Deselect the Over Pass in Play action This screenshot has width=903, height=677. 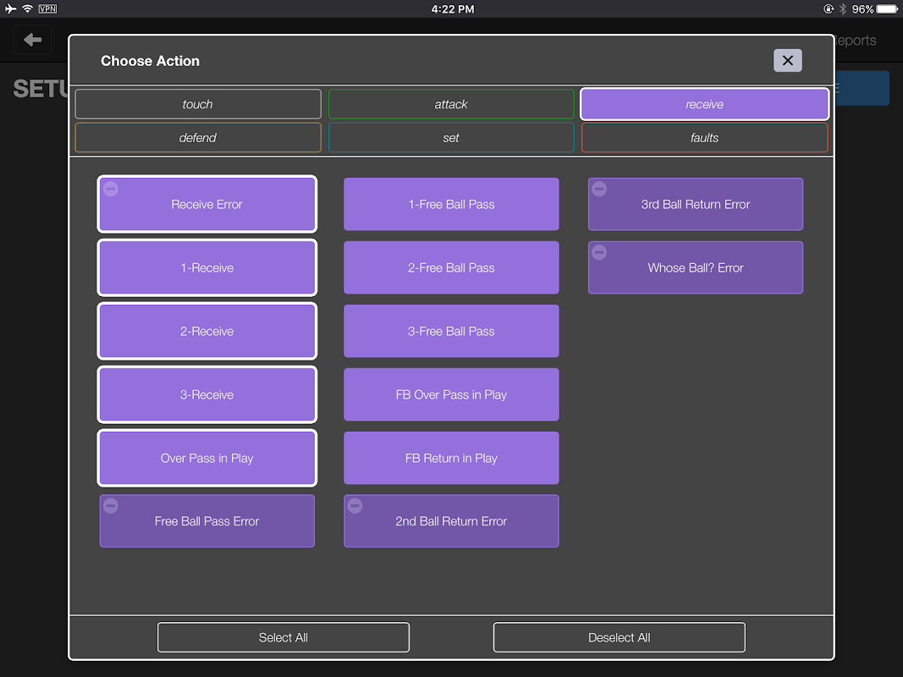tap(206, 458)
